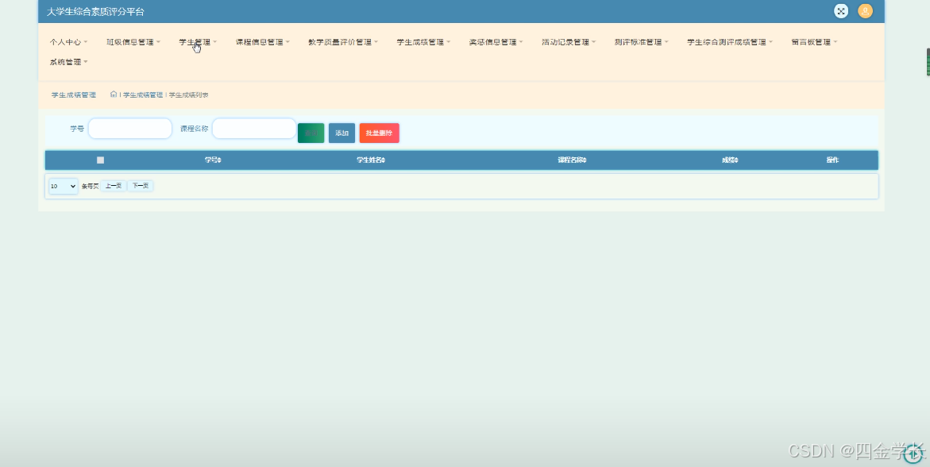Click the 大学生综合素质评分平台 title
Image resolution: width=930 pixels, height=467 pixels.
point(95,12)
